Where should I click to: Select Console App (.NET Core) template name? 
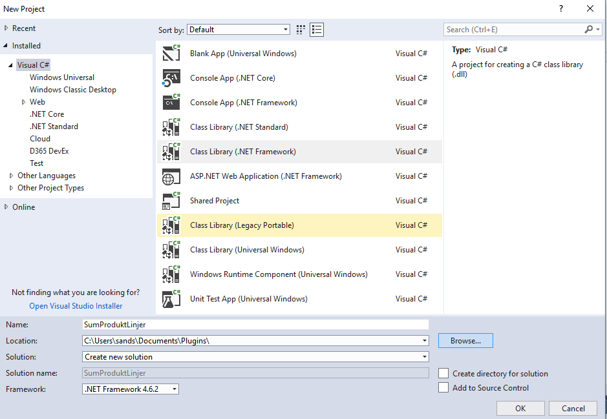click(x=233, y=78)
